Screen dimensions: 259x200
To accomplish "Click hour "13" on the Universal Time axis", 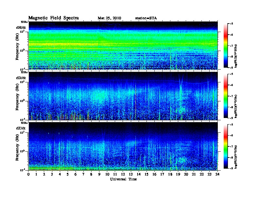I will [x=131, y=174].
